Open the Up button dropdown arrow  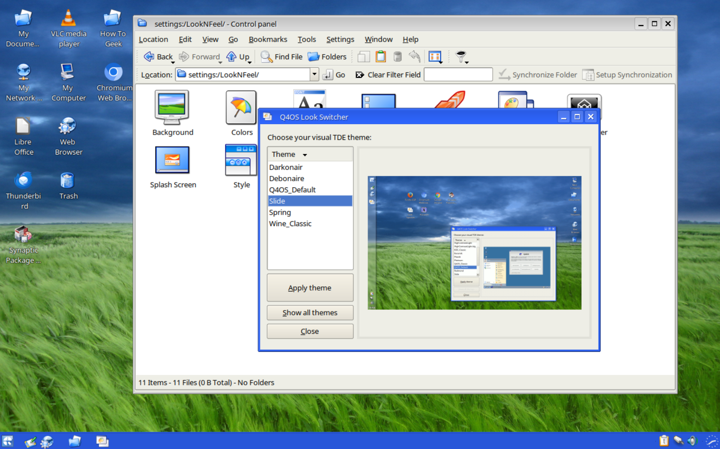249,63
